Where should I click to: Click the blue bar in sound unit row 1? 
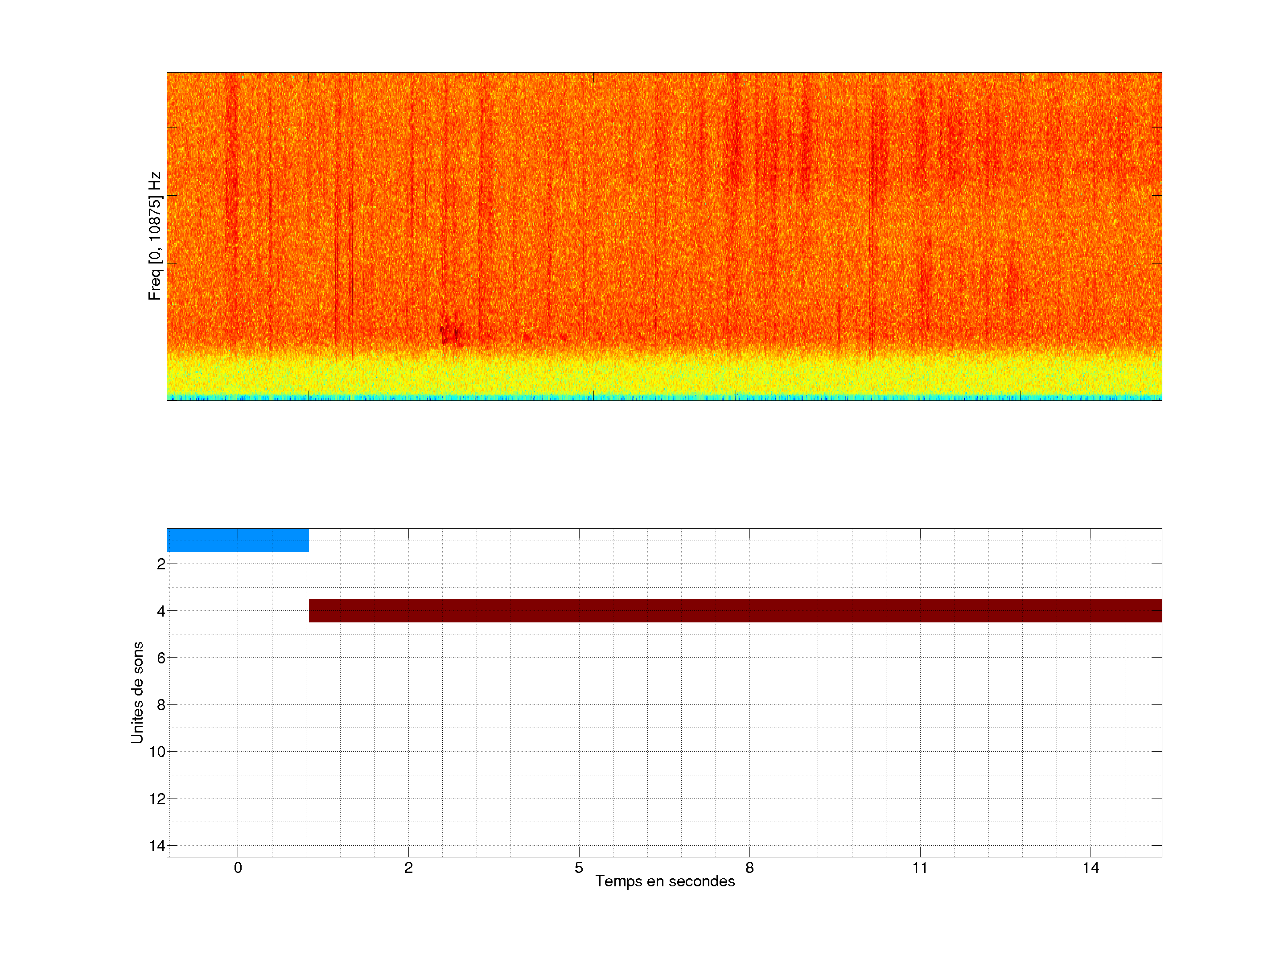tap(238, 540)
